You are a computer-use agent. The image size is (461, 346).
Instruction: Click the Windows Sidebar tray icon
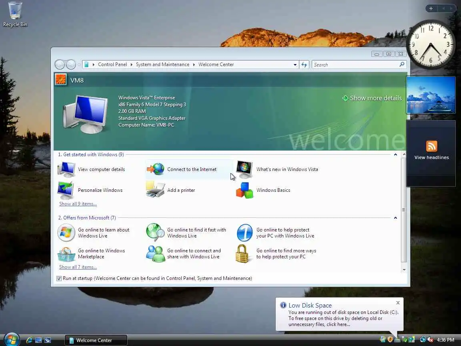click(x=412, y=340)
